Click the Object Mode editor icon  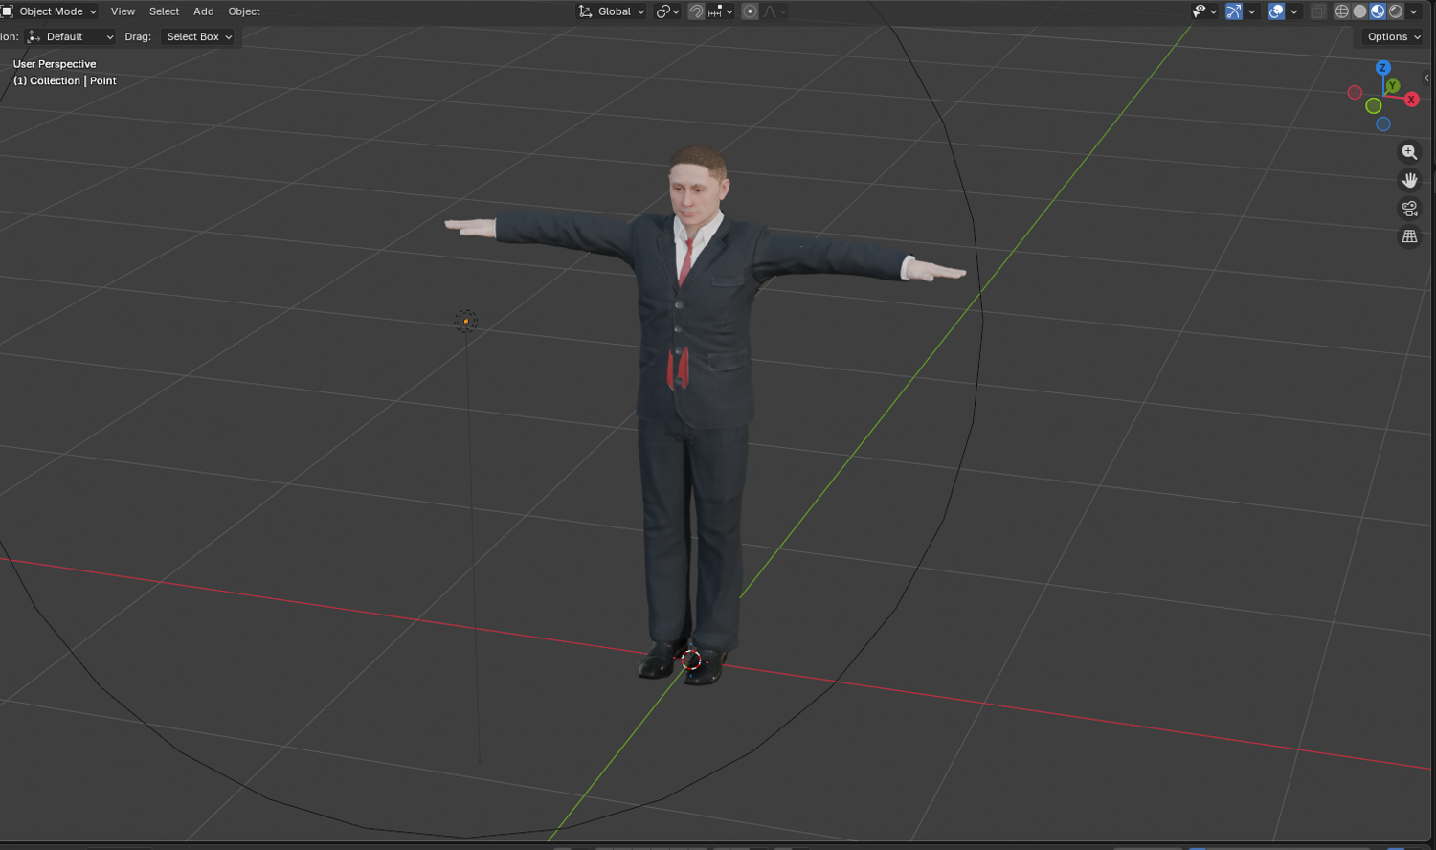pyautogui.click(x=7, y=11)
